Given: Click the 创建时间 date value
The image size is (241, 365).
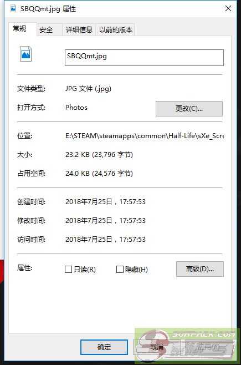Looking at the screenshot, I should click(x=105, y=201).
